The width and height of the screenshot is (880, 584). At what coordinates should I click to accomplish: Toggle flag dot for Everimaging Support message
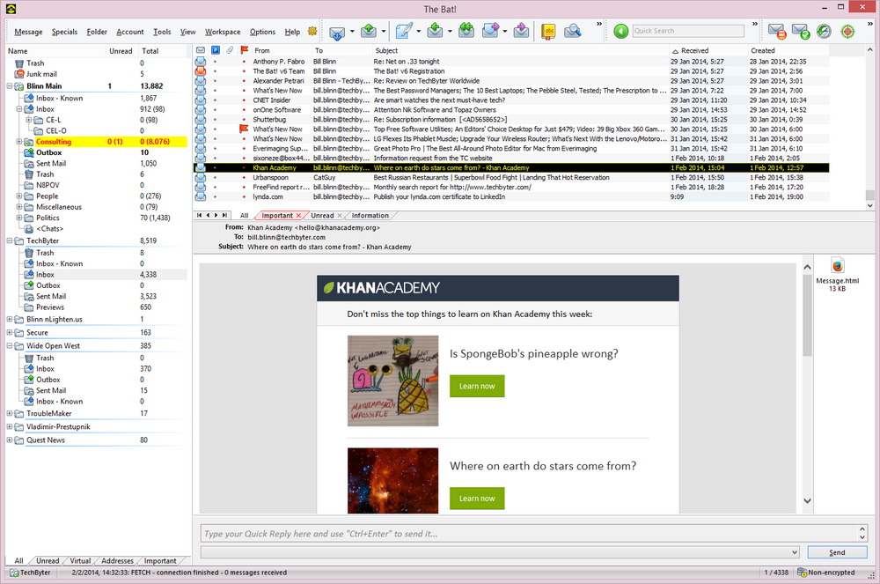(244, 149)
